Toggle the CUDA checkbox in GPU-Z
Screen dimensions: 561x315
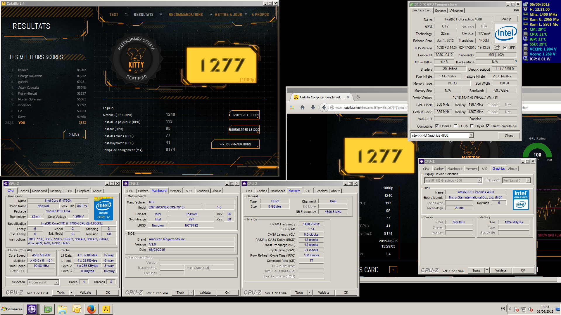[x=455, y=126]
